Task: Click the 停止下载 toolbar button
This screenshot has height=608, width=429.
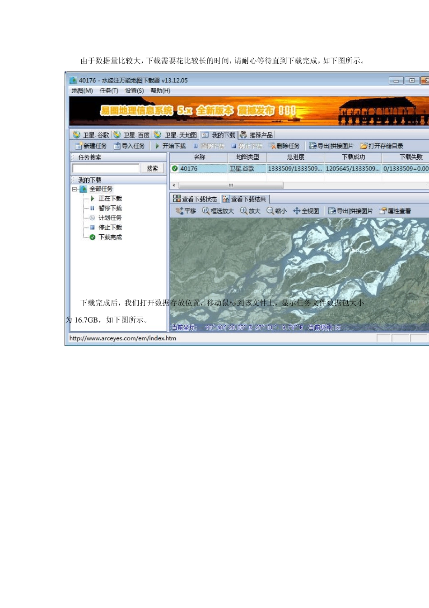Action: (247, 146)
